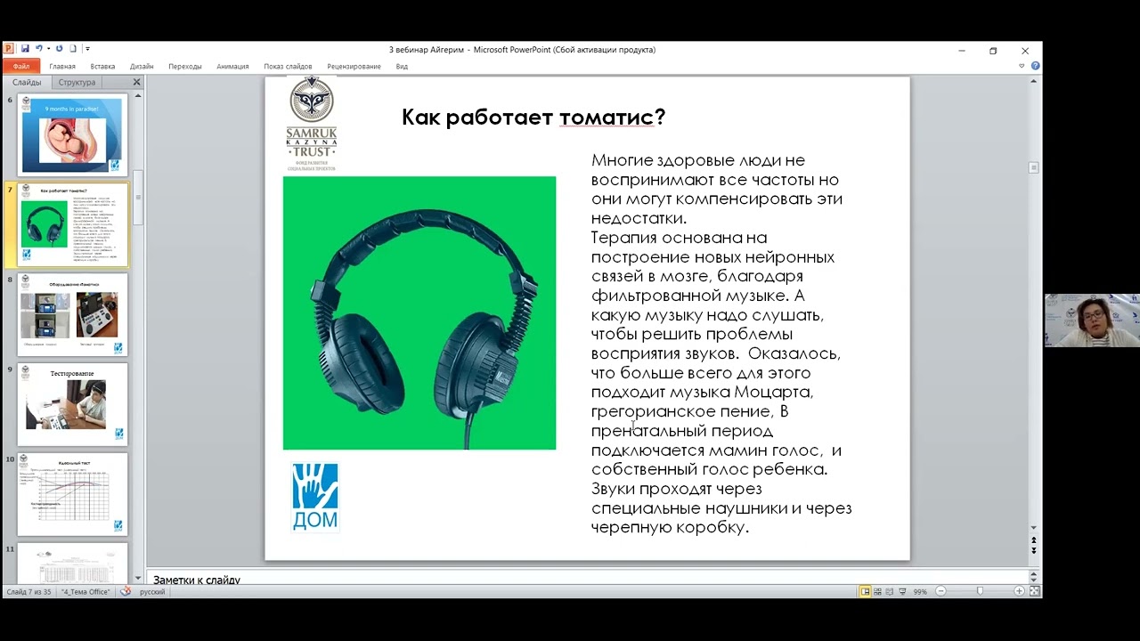Viewport: 1140px width, 641px height.
Task: Select slide 10 thumbnail Идеальный тест
Action: (x=73, y=494)
